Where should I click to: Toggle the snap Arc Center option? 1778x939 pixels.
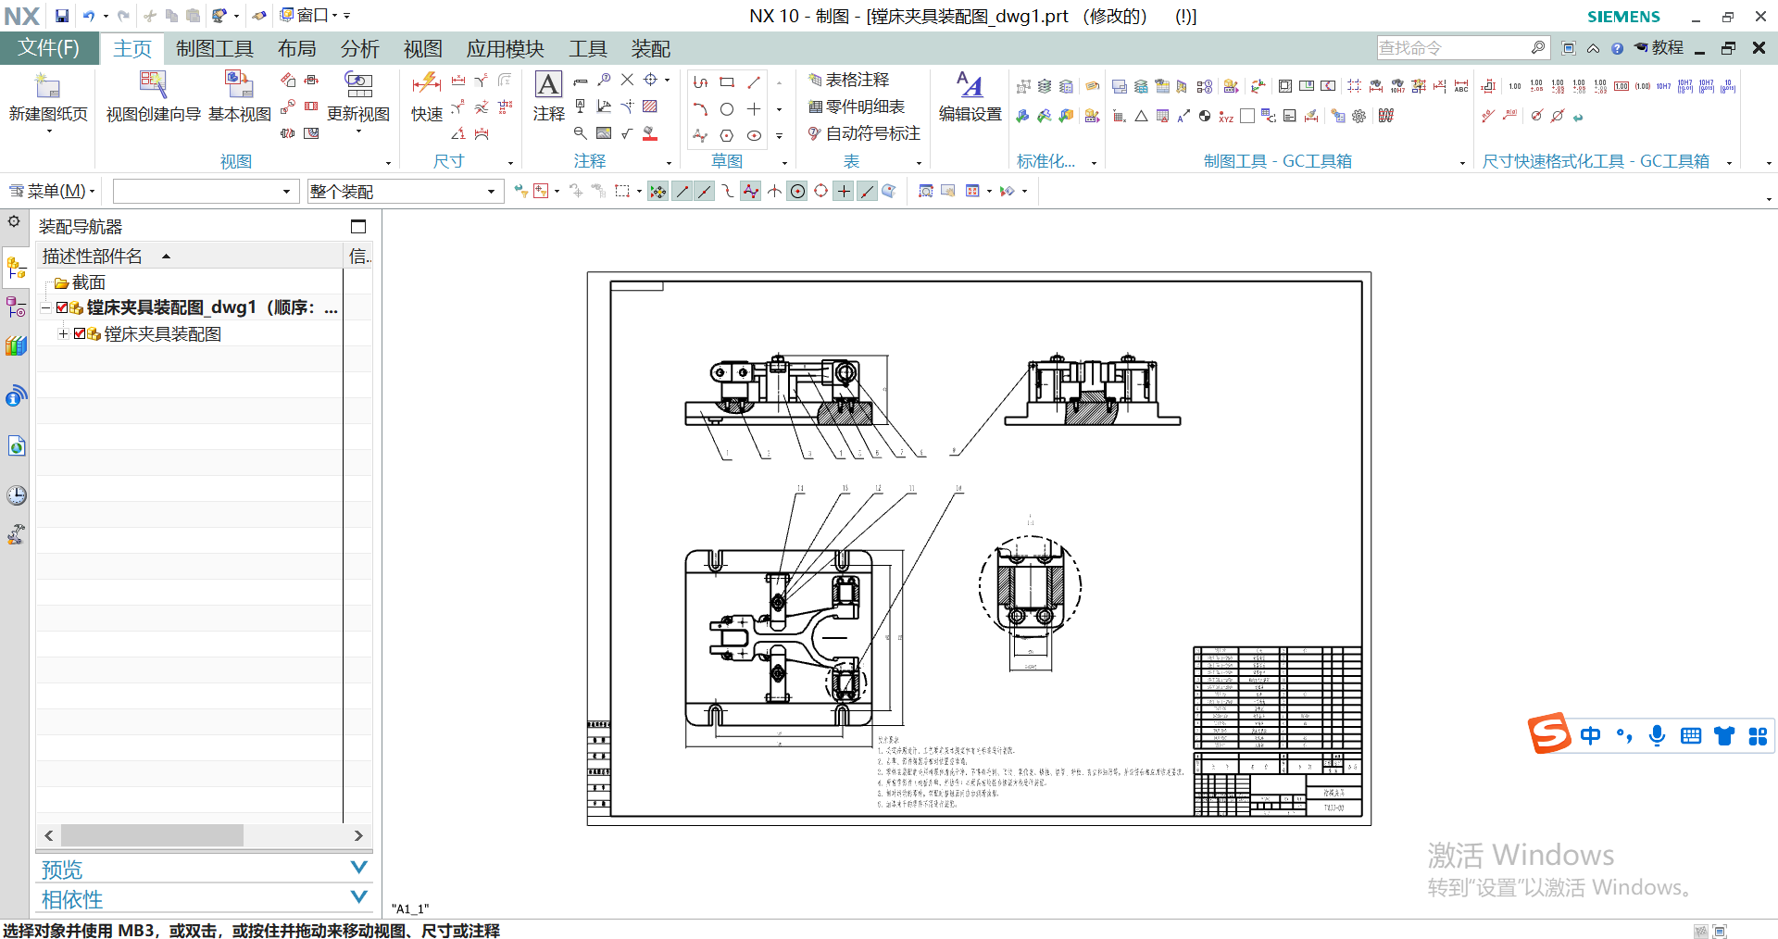coord(797,192)
